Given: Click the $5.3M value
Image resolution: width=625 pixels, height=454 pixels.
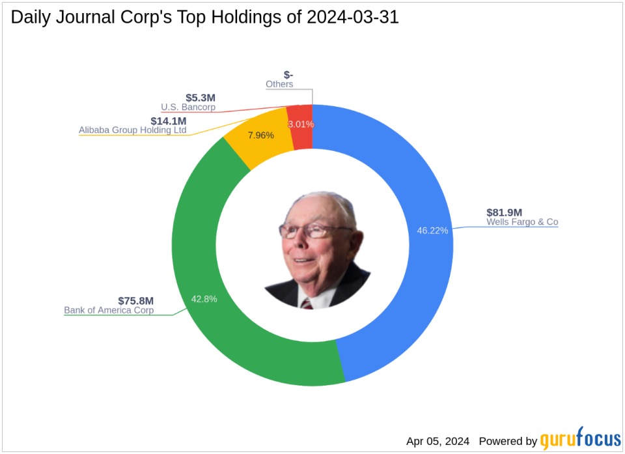Looking at the screenshot, I should pyautogui.click(x=201, y=97).
